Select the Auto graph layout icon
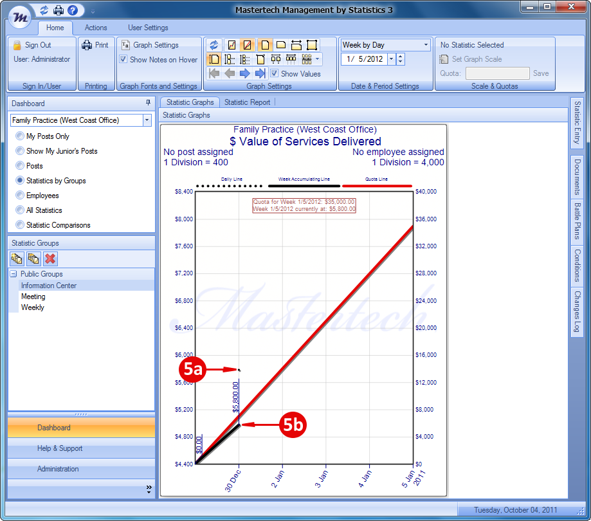 pos(307,59)
